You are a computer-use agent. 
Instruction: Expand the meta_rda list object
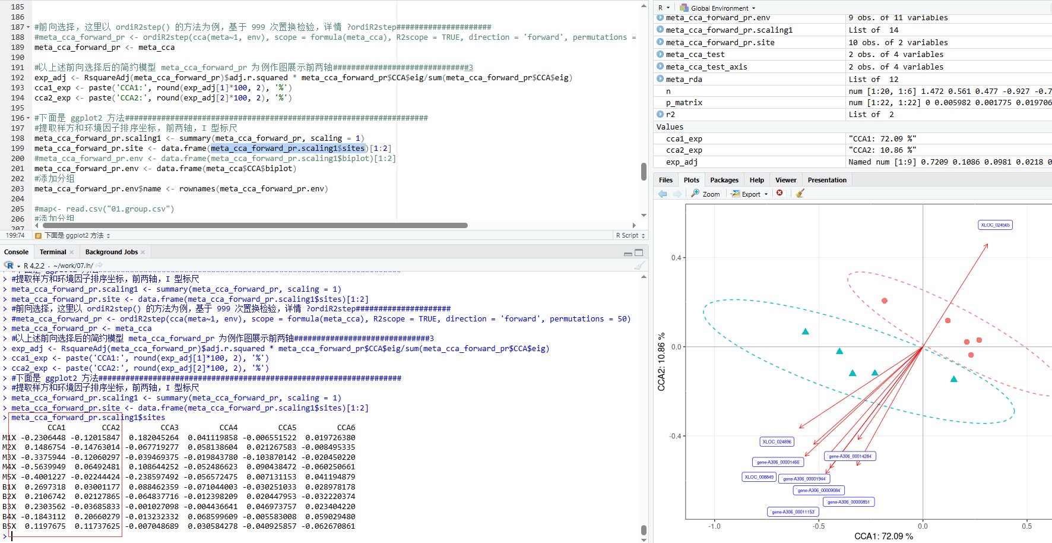click(660, 79)
